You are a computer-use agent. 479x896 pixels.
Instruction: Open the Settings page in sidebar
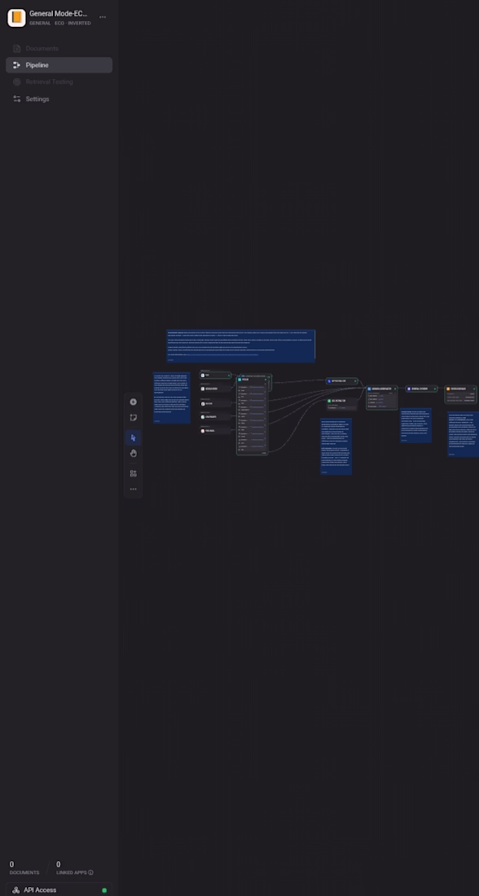(59, 99)
